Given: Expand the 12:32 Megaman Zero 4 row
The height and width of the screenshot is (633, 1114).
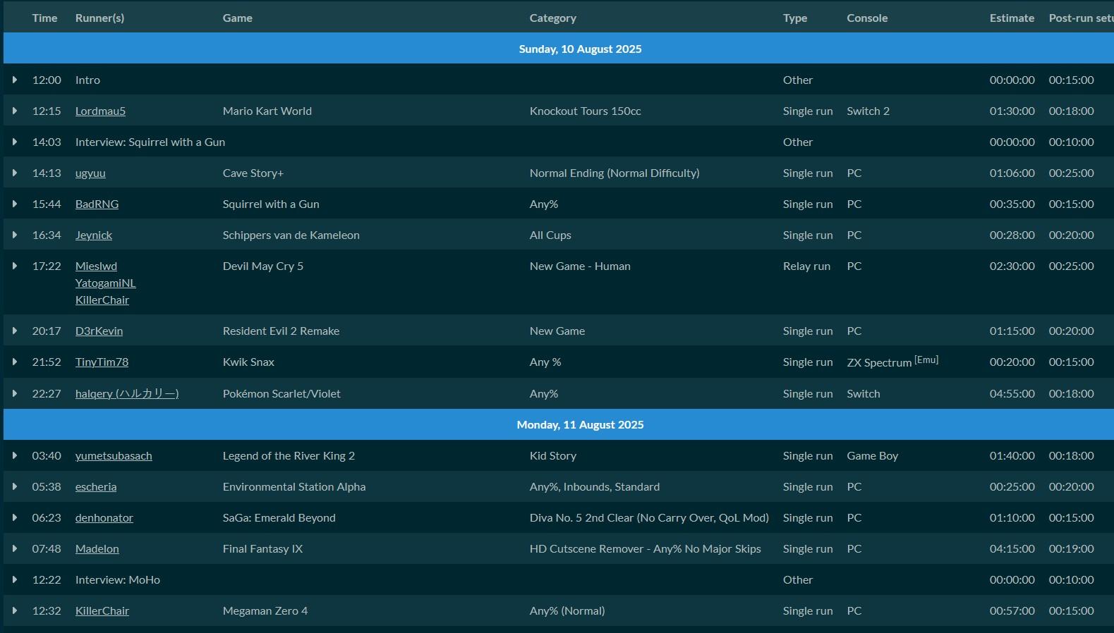Looking at the screenshot, I should click(14, 610).
